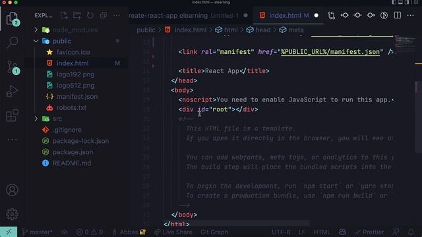The image size is (422, 237).
Task: Switch to the Untitled-1 editor tab
Action: (x=189, y=16)
